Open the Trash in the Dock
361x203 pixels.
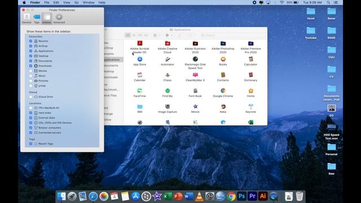point(300,196)
